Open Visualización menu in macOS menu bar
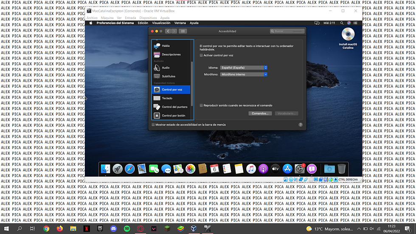The height and width of the screenshot is (234, 416). click(x=161, y=23)
